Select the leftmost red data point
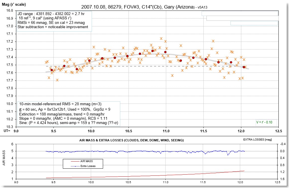This screenshot has height=188, width=289. (x=52, y=70)
